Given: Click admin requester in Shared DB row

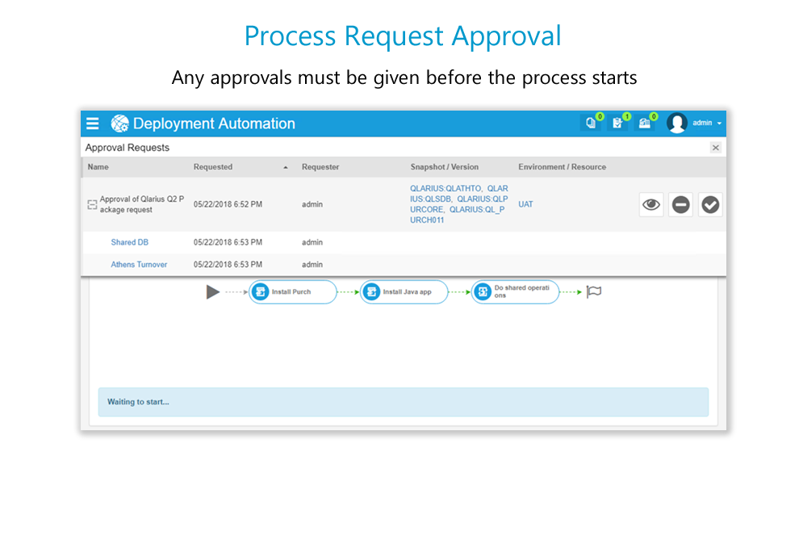Looking at the screenshot, I should point(312,242).
